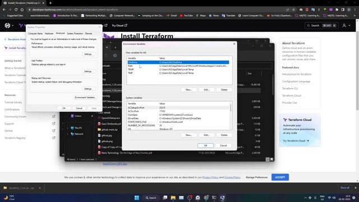Image resolution: width=359 pixels, height=202 pixels.
Task: Open browser home page icon
Action: [22, 10]
